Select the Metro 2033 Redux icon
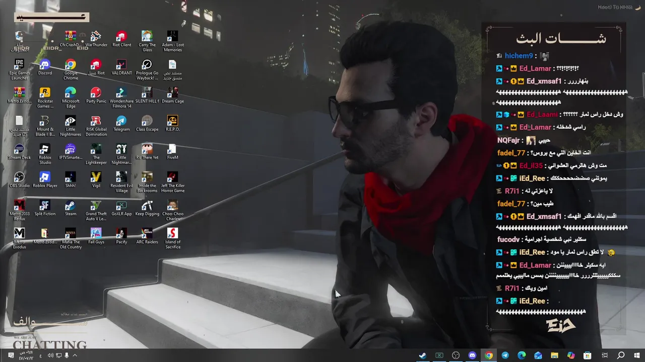645x362 pixels. pos(19,210)
